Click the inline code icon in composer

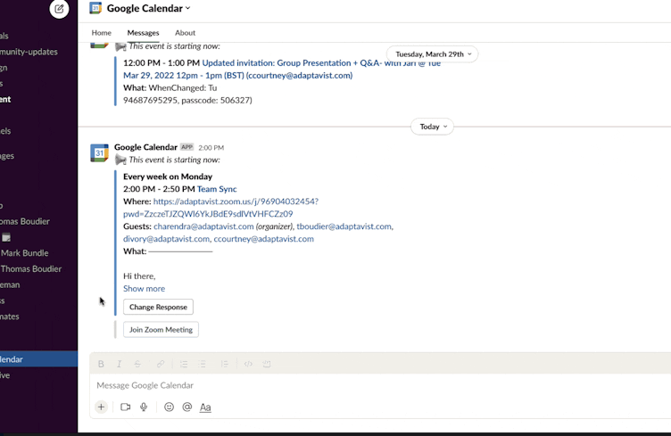248,364
